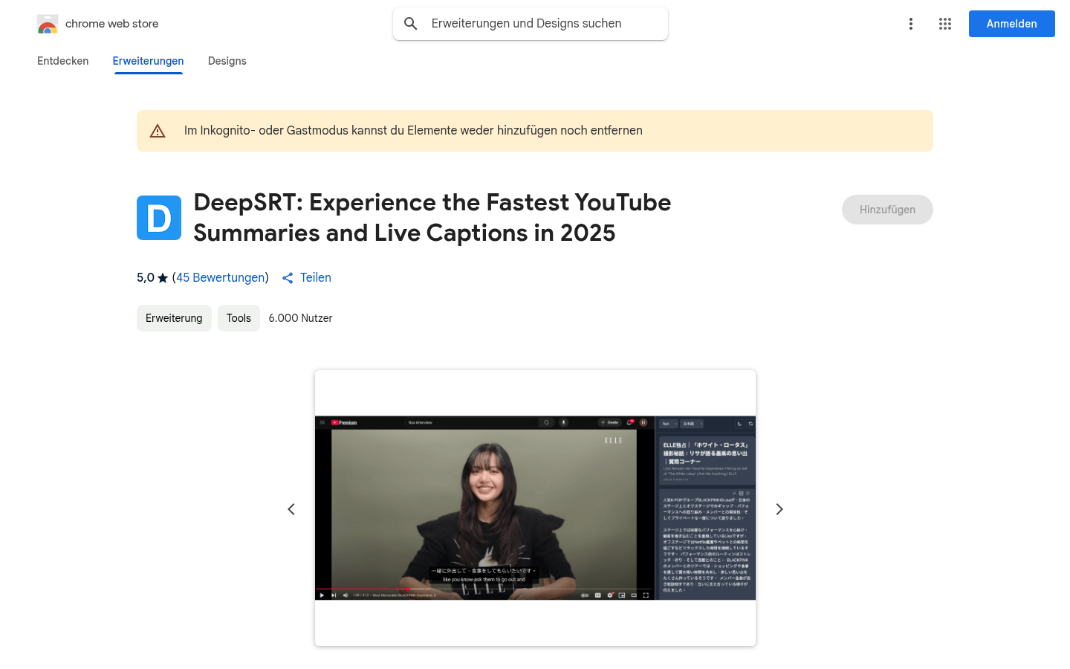
Task: Click the Teilen share link
Action: click(x=316, y=277)
